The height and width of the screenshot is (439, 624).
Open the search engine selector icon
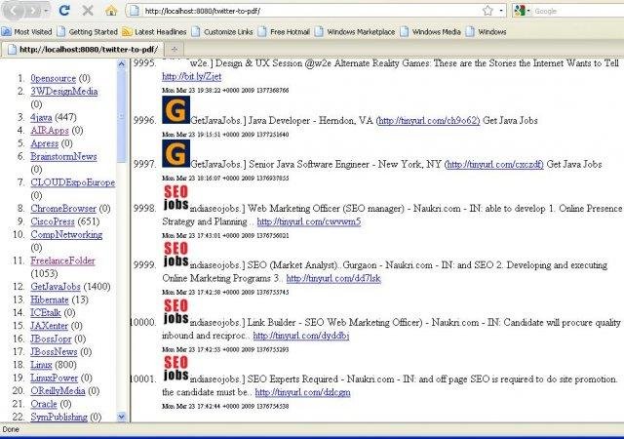point(522,11)
